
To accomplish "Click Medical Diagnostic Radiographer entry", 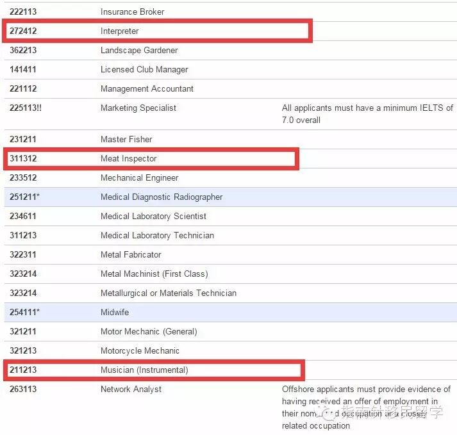I will 162,197.
